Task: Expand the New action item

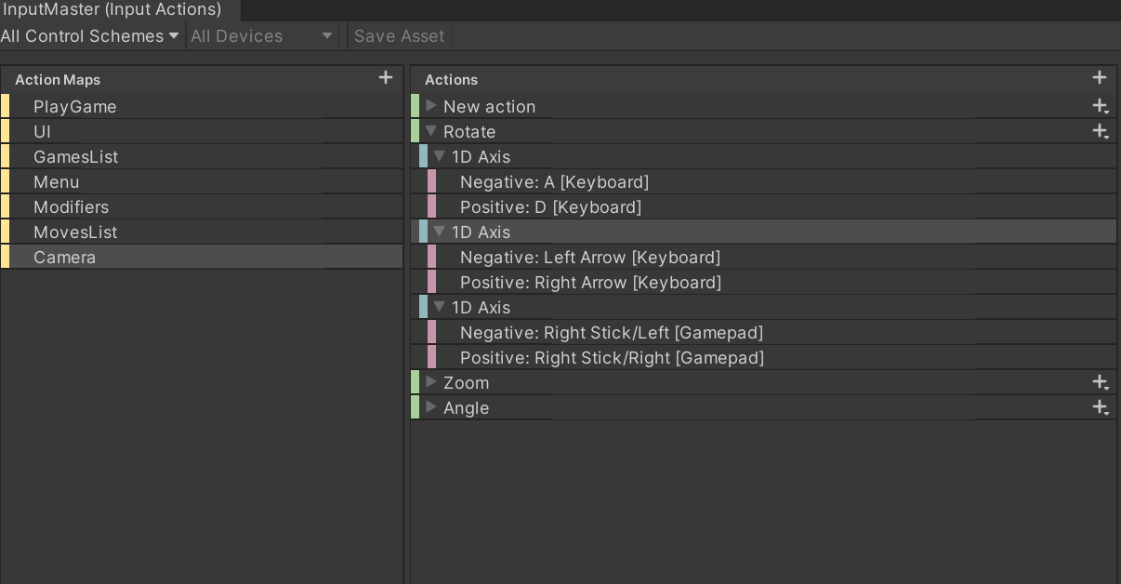Action: click(431, 106)
